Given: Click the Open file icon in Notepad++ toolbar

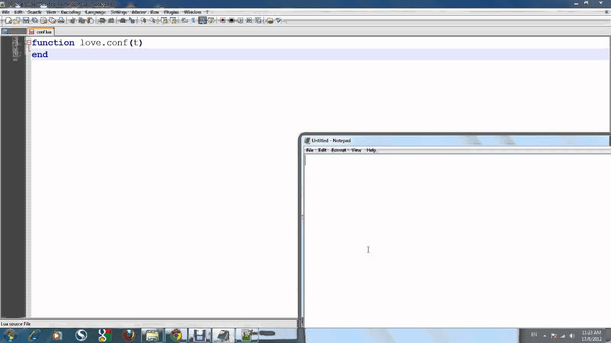Looking at the screenshot, I should [17, 20].
